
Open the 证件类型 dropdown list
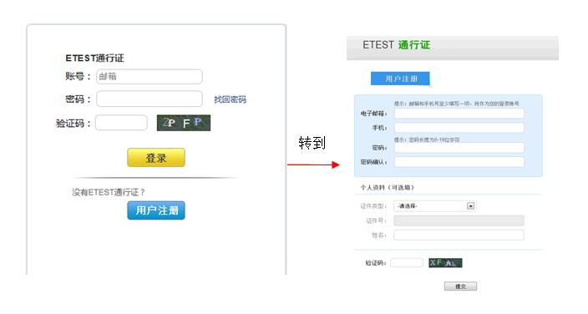(434, 206)
